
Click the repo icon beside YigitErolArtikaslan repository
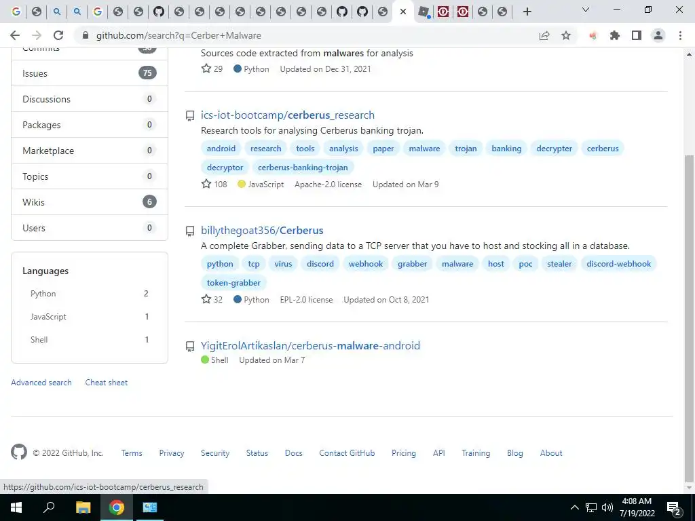190,346
